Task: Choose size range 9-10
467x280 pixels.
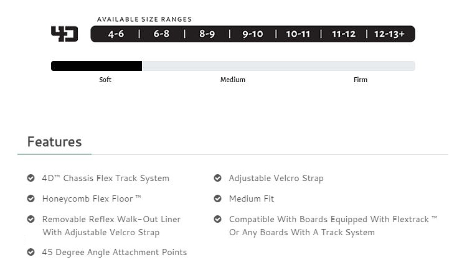Action: click(x=253, y=34)
